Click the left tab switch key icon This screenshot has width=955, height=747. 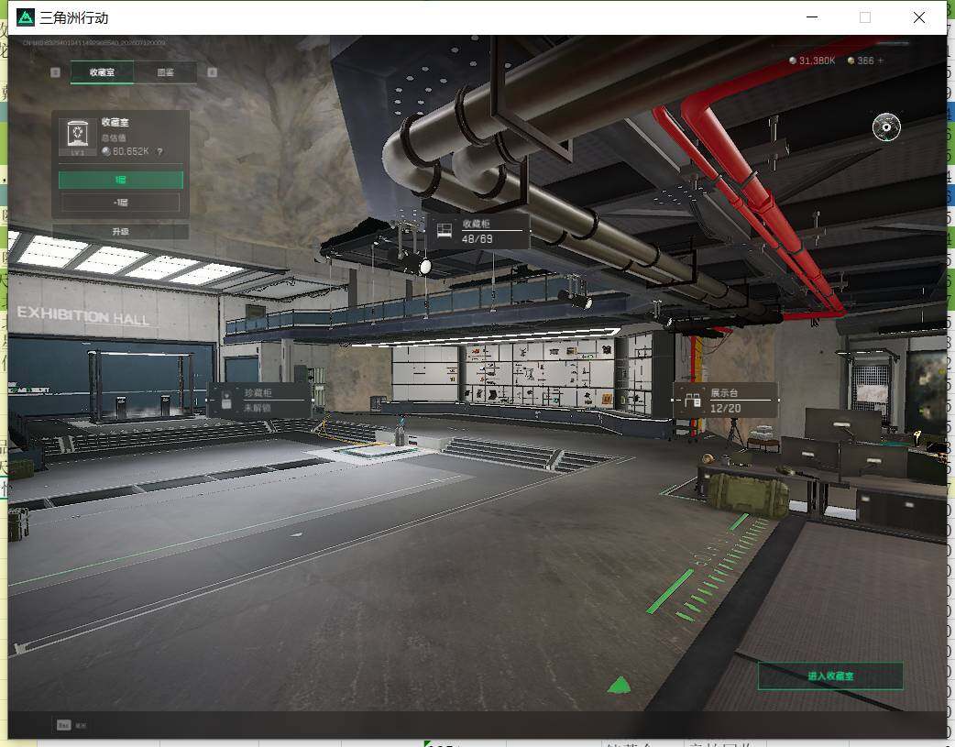point(55,72)
